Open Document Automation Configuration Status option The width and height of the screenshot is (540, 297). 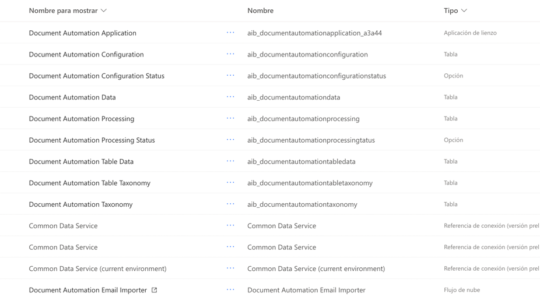click(97, 76)
